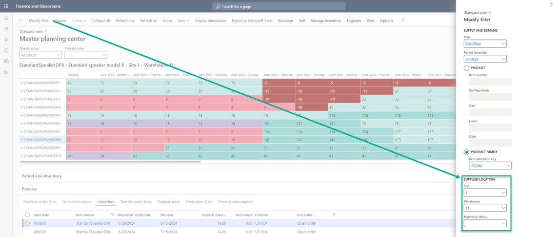This screenshot has height=237, width=558.
Task: Switch to Transfer order lines tab
Action: [135, 202]
